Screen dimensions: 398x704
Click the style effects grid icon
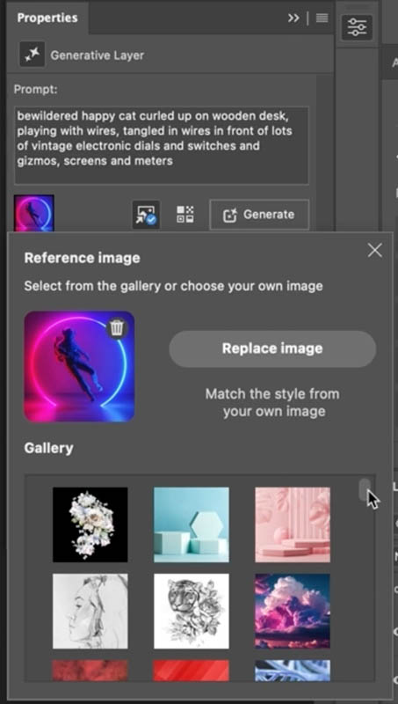[185, 214]
